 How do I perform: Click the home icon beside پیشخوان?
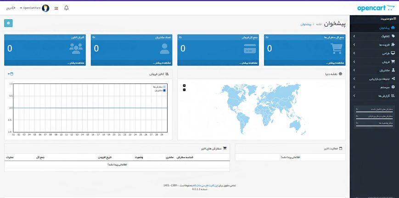pos(393,27)
